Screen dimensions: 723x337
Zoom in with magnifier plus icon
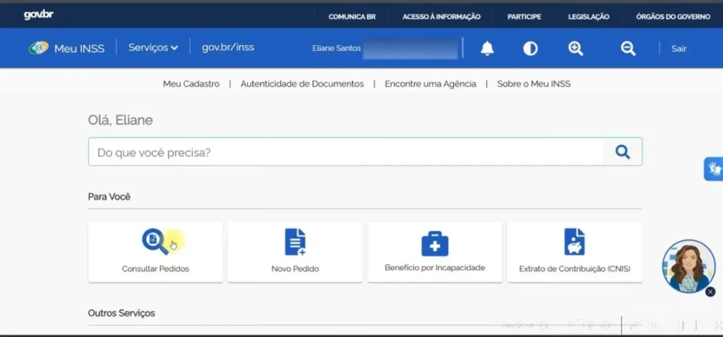575,49
